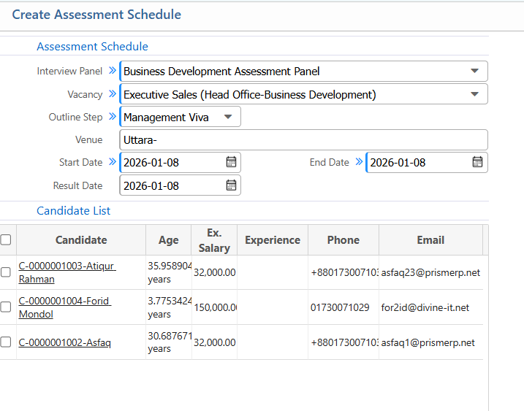The height and width of the screenshot is (411, 524).
Task: Expand the Interview Panel dropdown
Action: point(474,72)
